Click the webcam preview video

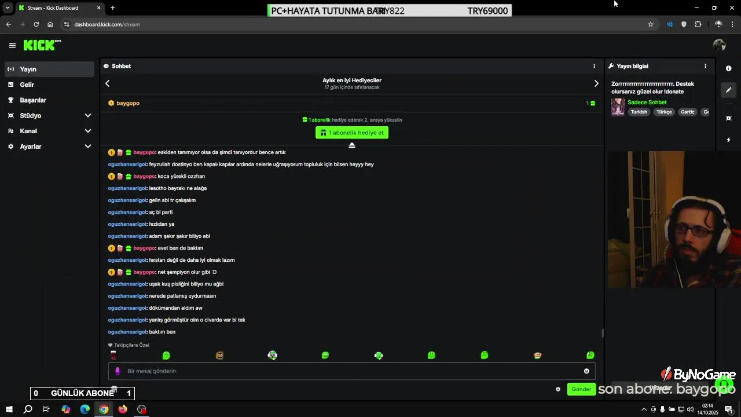674,220
